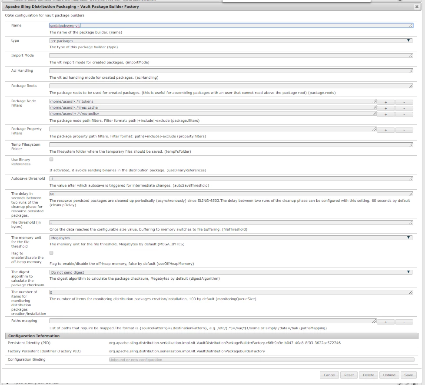Image resolution: width=425 pixels, height=385 pixels.
Task: Edit the monitoring queue size value
Action: click(x=231, y=292)
